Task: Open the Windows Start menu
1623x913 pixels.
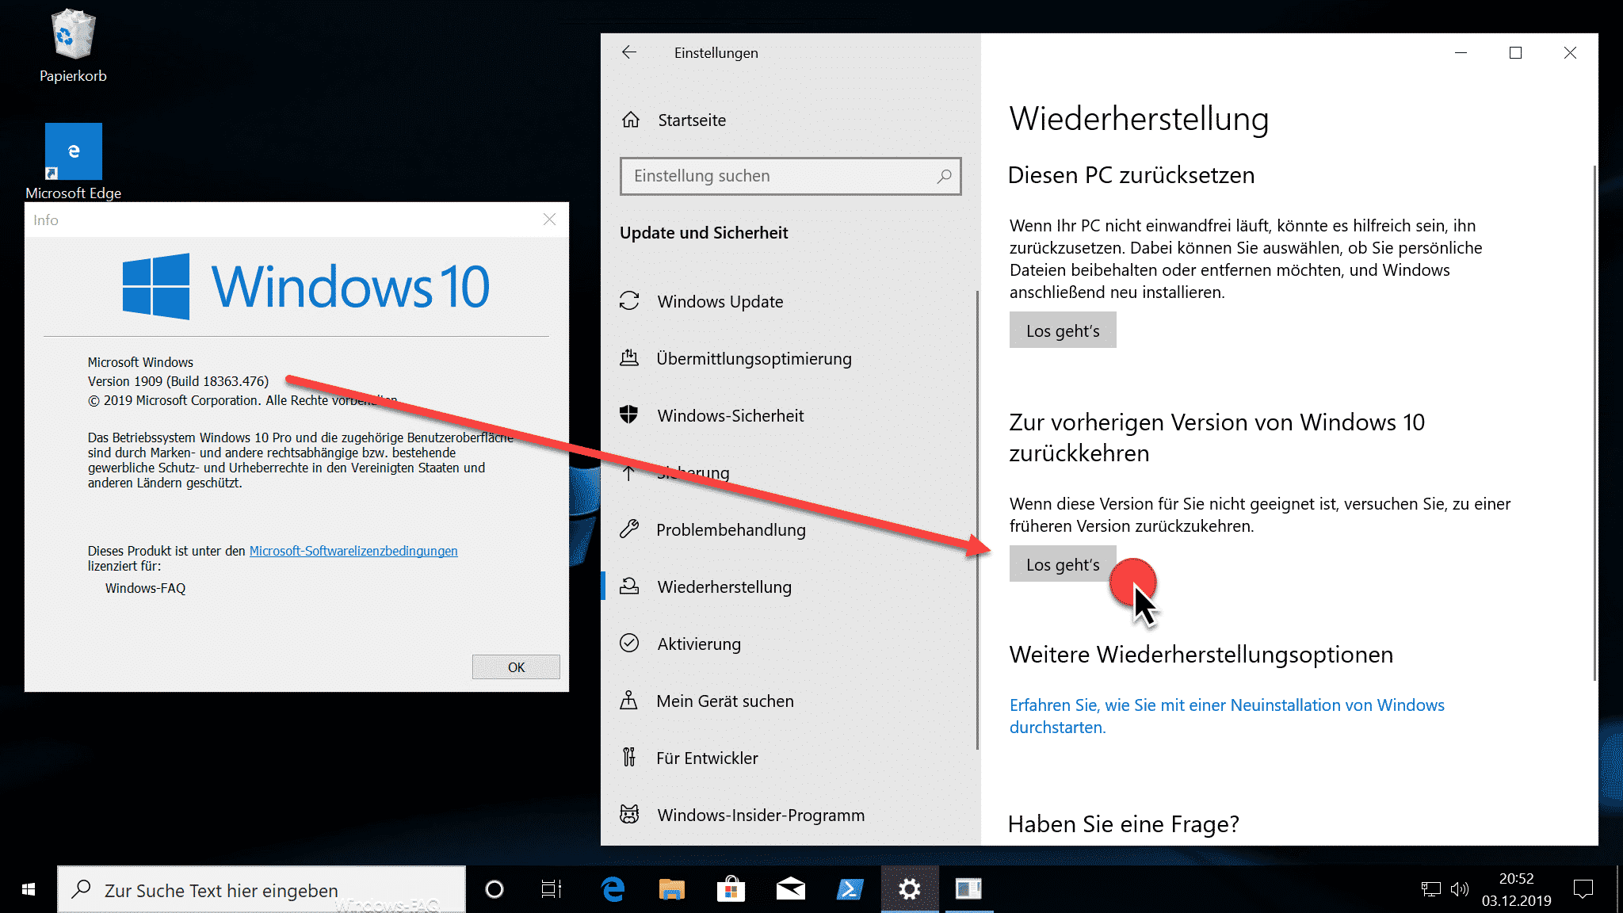Action: (x=29, y=889)
